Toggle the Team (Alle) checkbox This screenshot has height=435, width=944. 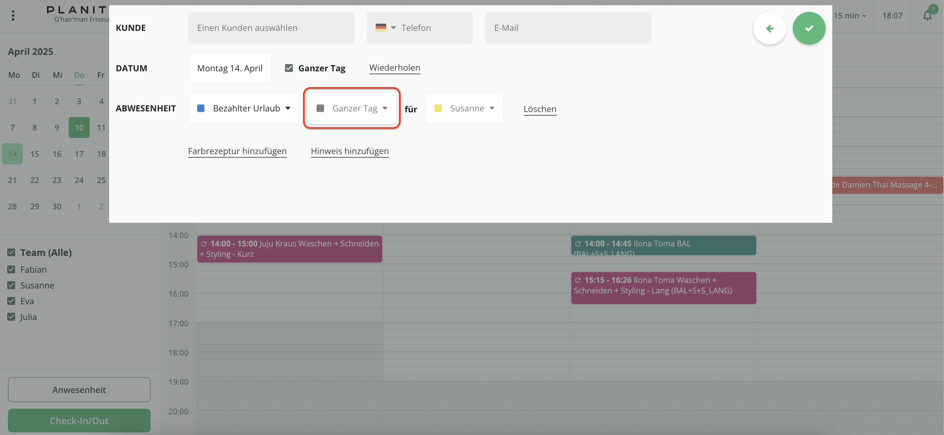click(x=12, y=252)
